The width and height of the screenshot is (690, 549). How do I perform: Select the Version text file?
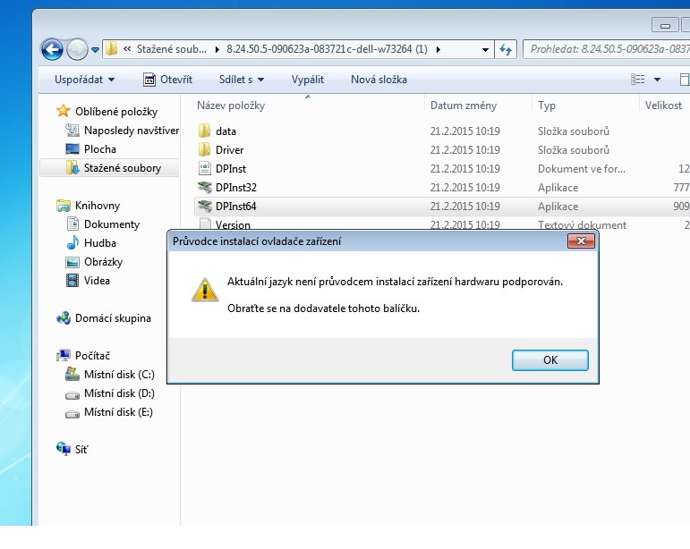(233, 224)
